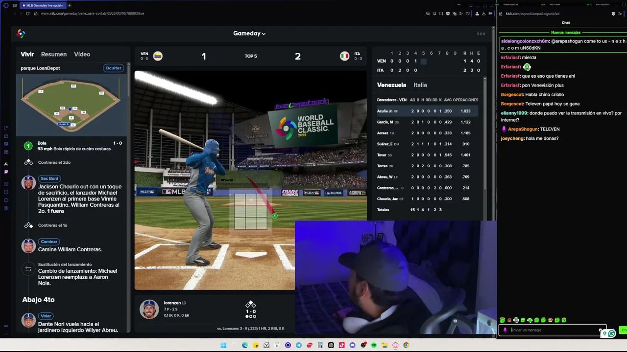Click the kick.com chat address bar

[x=532, y=13]
